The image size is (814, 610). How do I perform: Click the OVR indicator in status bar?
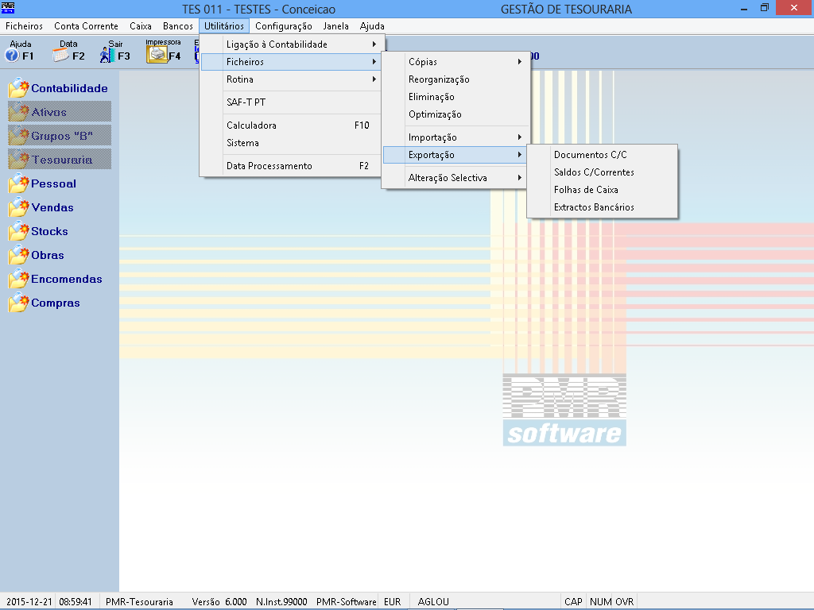coord(625,602)
